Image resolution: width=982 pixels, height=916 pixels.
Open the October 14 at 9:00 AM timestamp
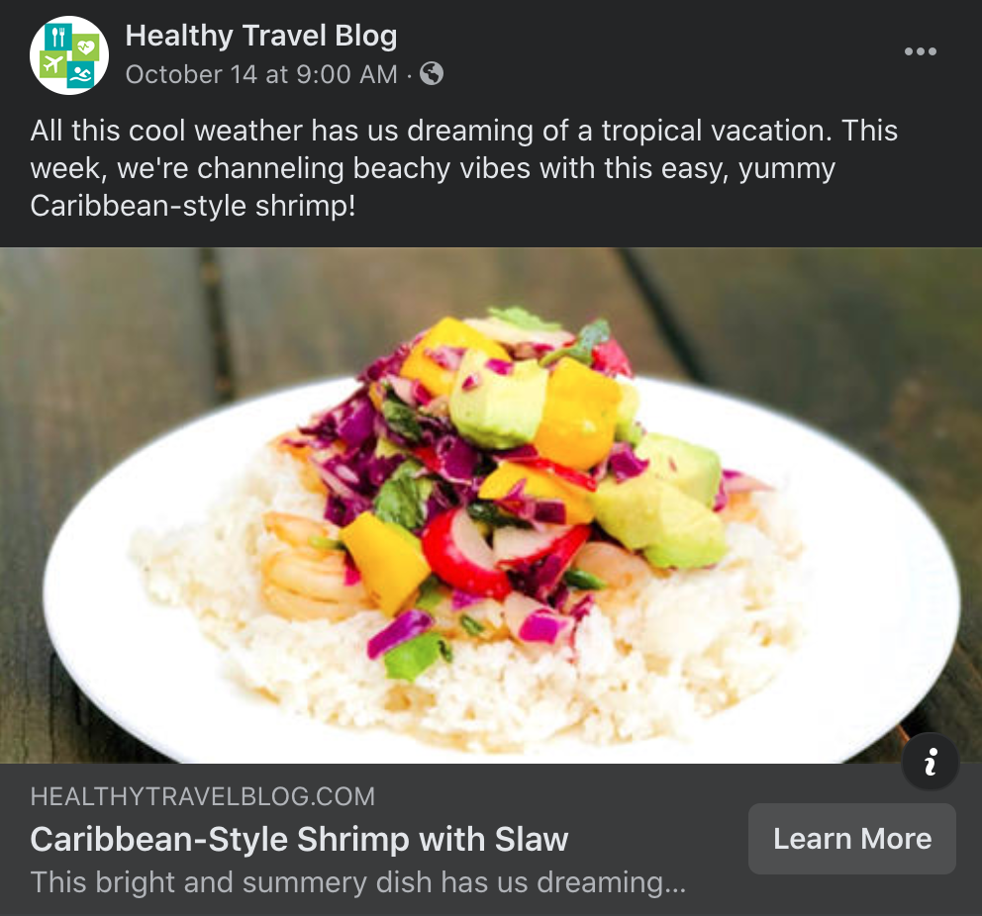(261, 74)
